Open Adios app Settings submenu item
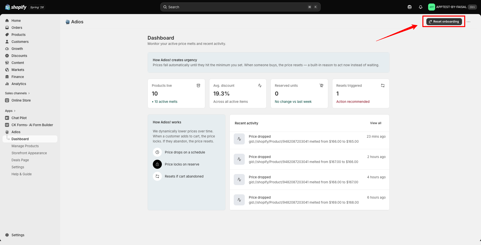This screenshot has height=245, width=481. click(x=18, y=167)
